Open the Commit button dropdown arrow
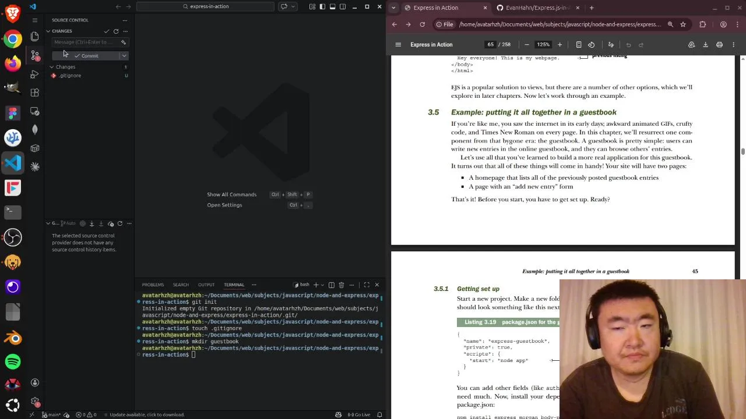This screenshot has width=746, height=419. 124,56
